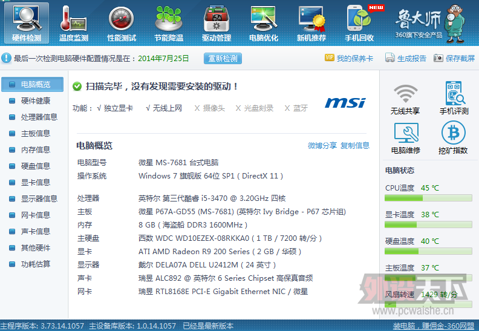
Task: Click the green checkmark scan complete icon
Action: tap(77, 87)
